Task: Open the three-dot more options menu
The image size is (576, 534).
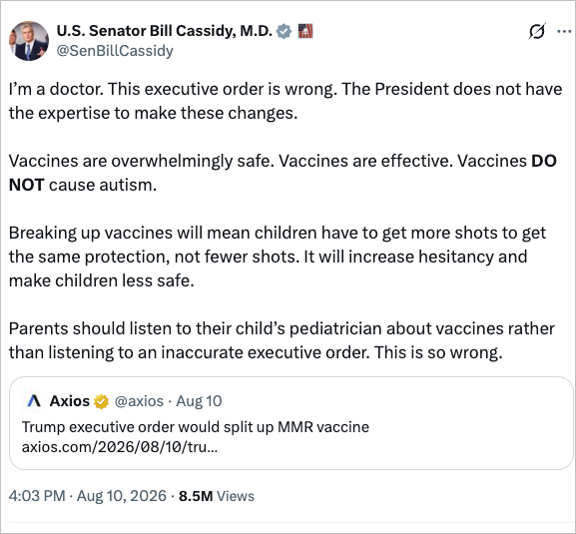Action: click(x=564, y=32)
